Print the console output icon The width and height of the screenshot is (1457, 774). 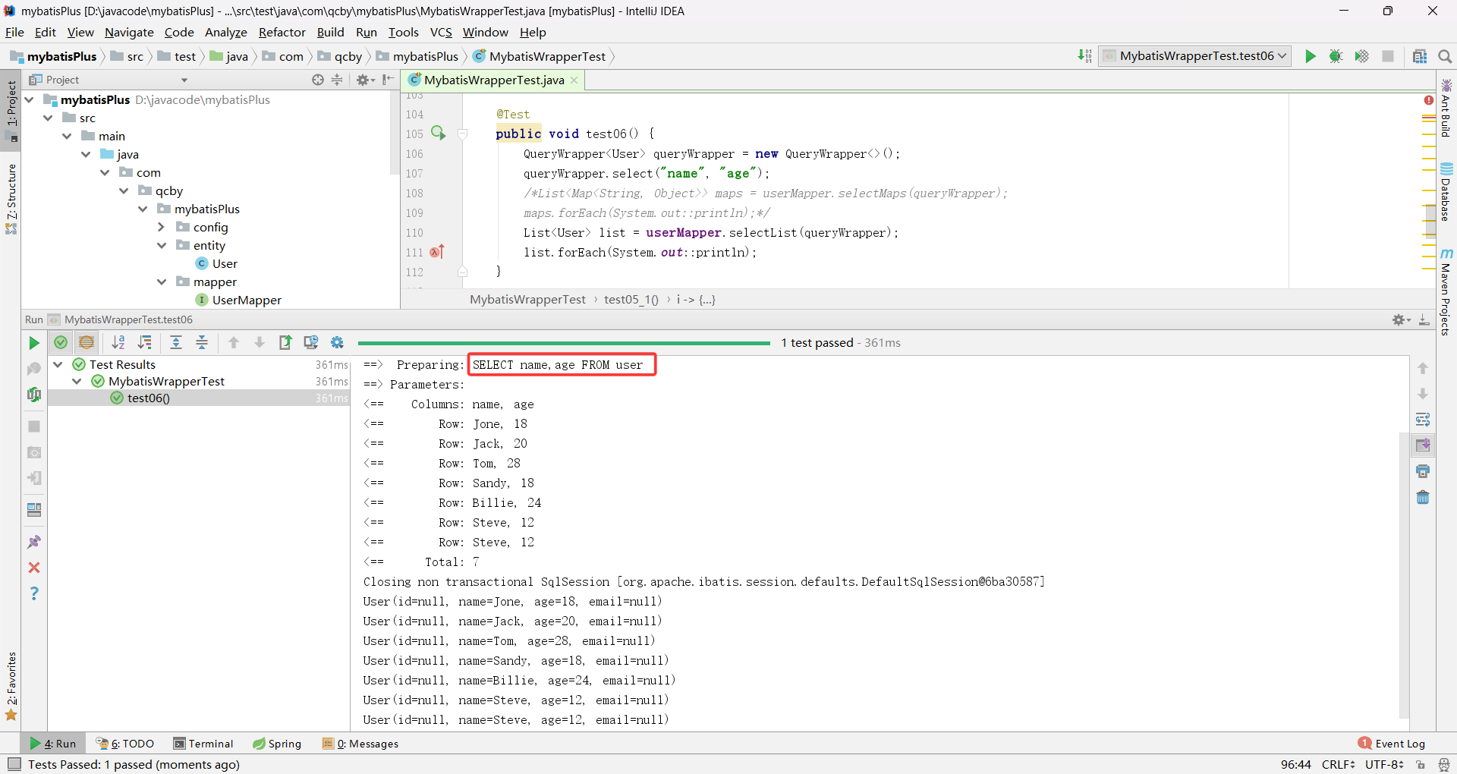click(1423, 472)
